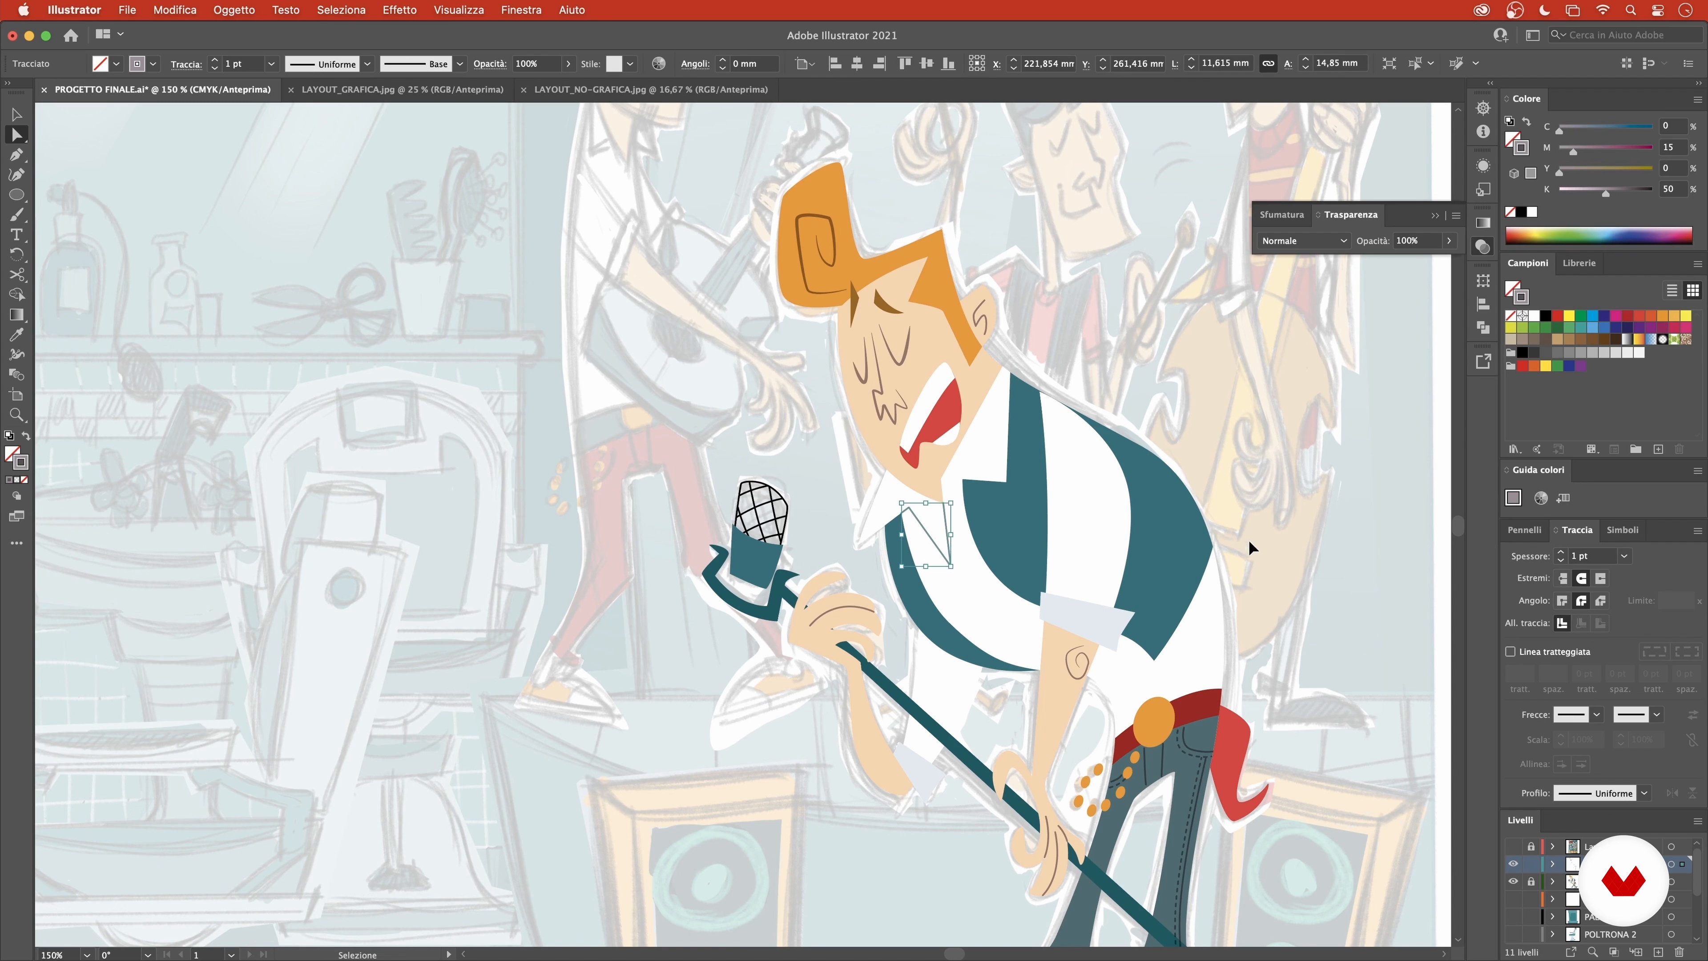Viewport: 1708px width, 961px height.
Task: Select the Selection (black arrow) tool
Action: point(16,115)
